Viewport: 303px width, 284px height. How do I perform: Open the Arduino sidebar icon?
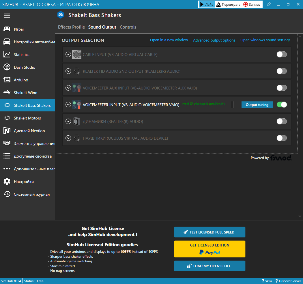pyautogui.click(x=7, y=80)
